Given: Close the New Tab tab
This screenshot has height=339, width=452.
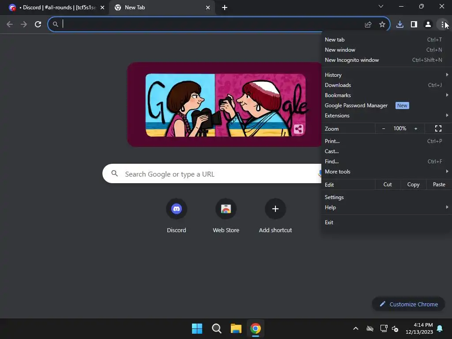Looking at the screenshot, I should (x=207, y=8).
